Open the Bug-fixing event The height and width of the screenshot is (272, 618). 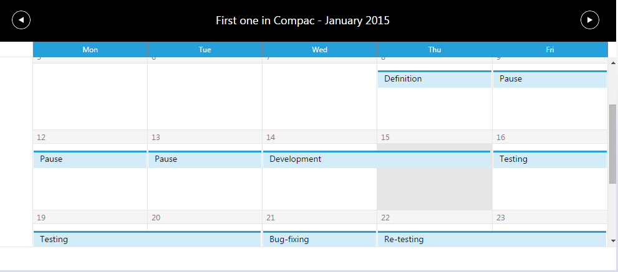(x=319, y=239)
